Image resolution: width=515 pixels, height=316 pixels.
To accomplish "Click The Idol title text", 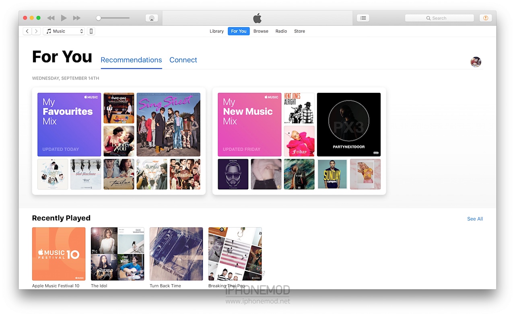I will click(99, 286).
